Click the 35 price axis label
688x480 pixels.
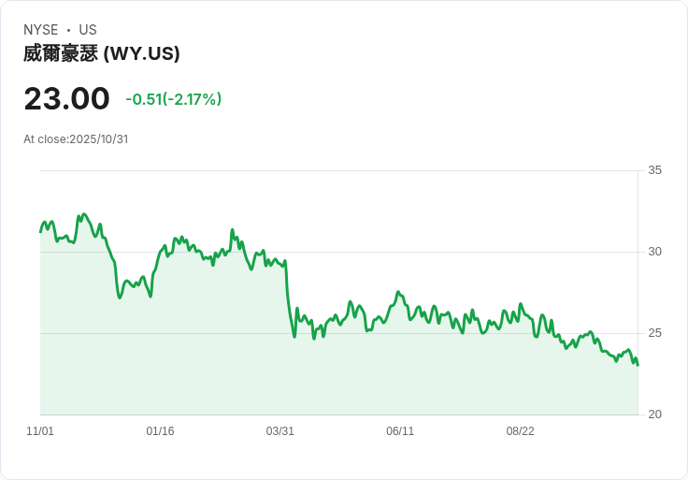tap(654, 170)
